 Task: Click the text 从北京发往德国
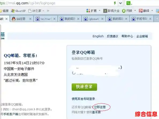pyautogui.click(x=16, y=75)
